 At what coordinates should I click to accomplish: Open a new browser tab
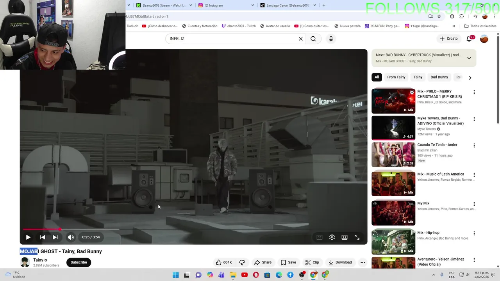324,5
